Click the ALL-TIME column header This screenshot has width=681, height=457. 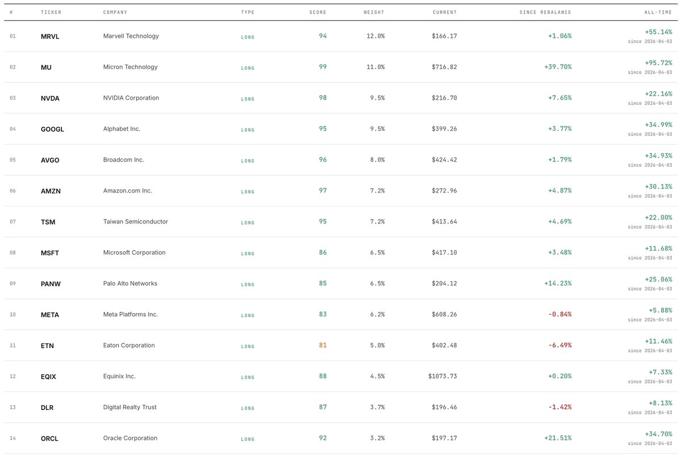click(x=659, y=12)
